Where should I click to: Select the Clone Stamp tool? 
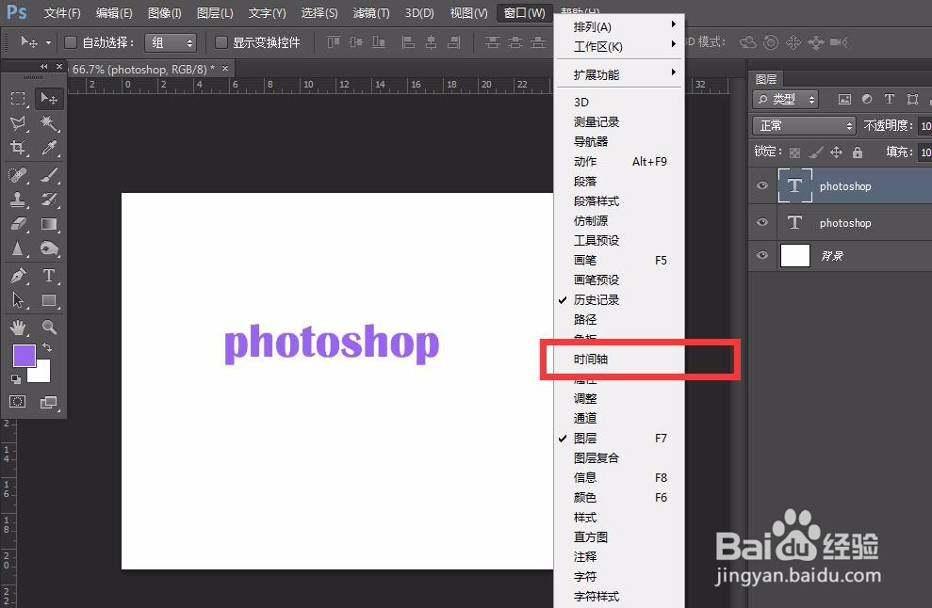(x=18, y=200)
